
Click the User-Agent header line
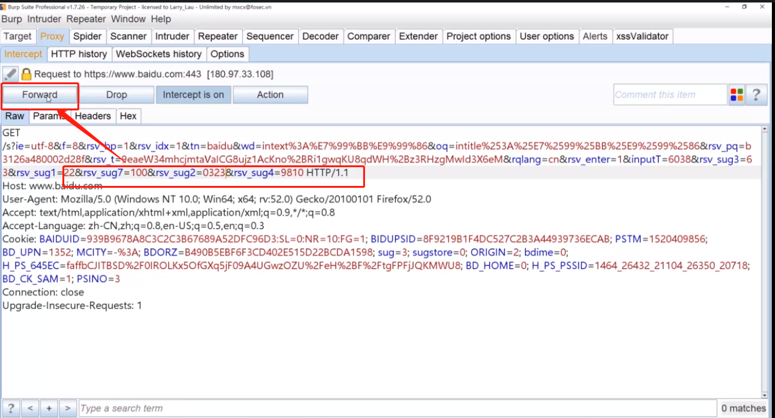[217, 199]
